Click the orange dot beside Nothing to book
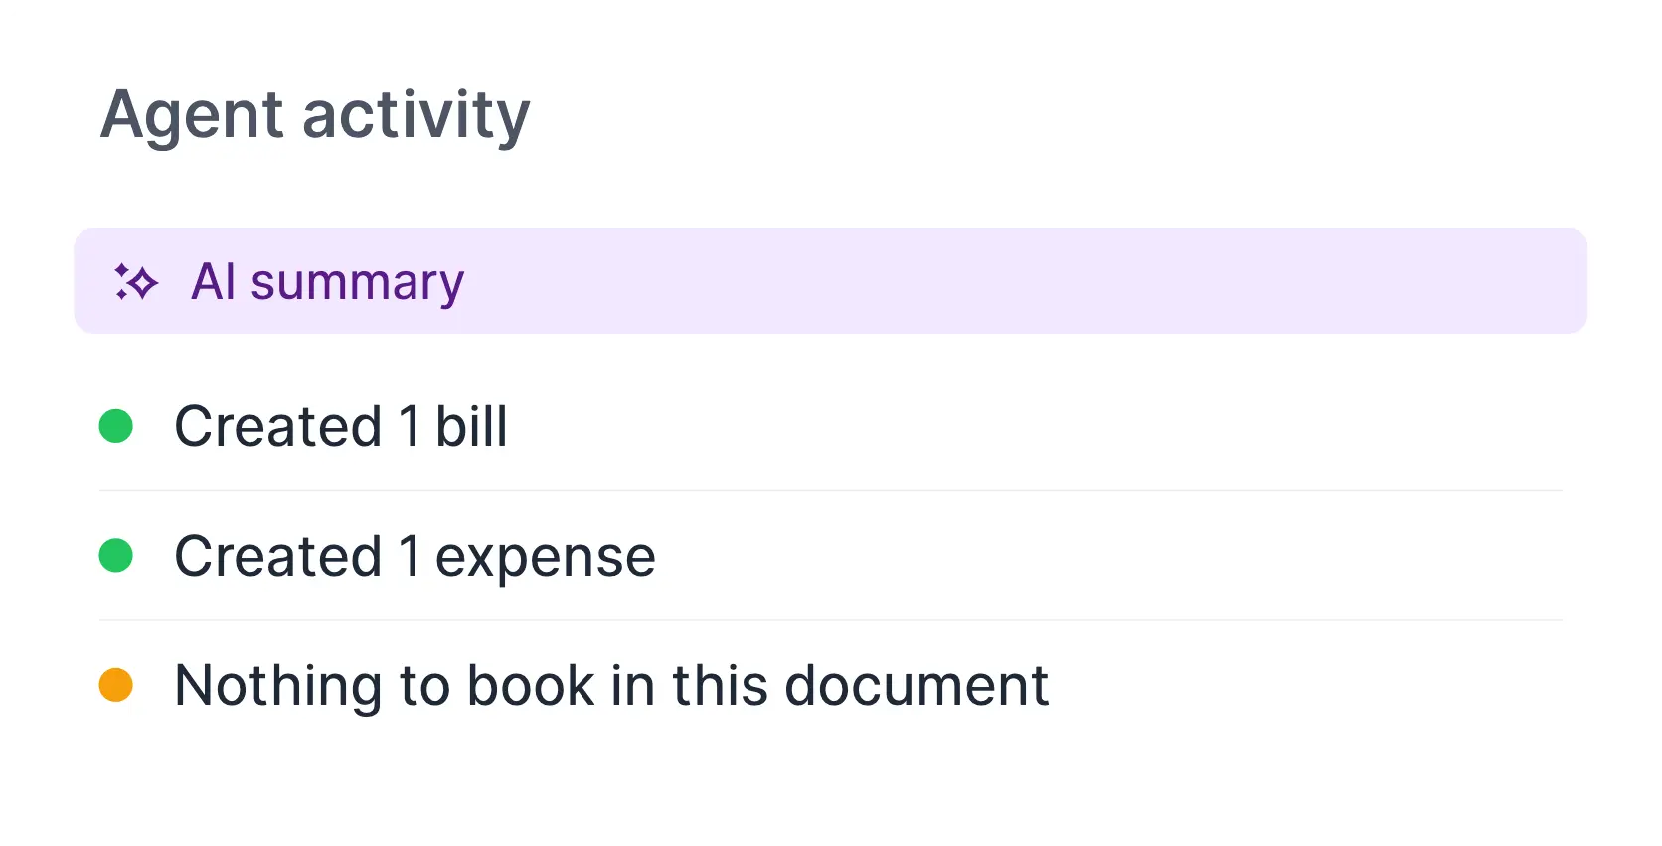This screenshot has width=1662, height=846. (116, 685)
